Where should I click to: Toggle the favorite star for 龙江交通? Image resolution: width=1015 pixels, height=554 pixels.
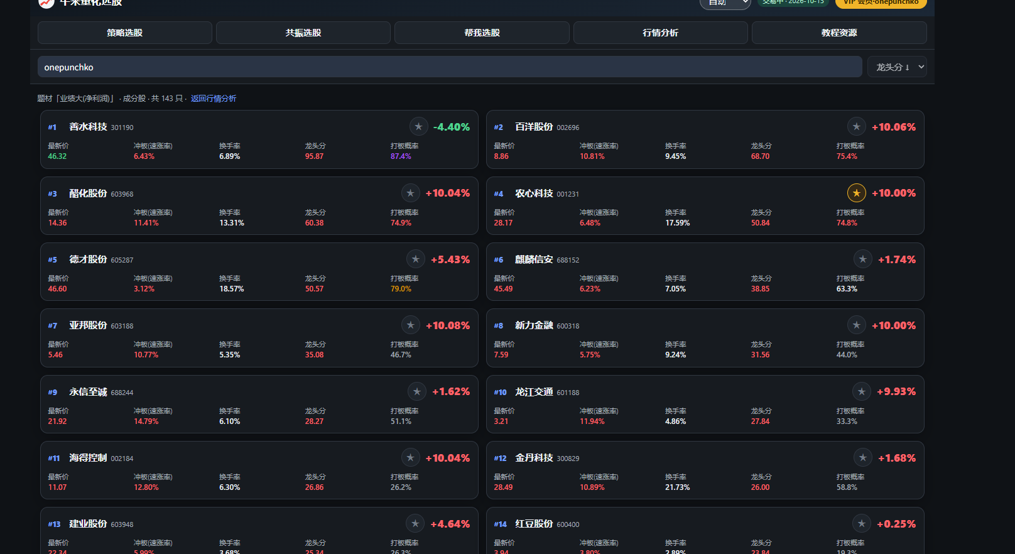[862, 391]
